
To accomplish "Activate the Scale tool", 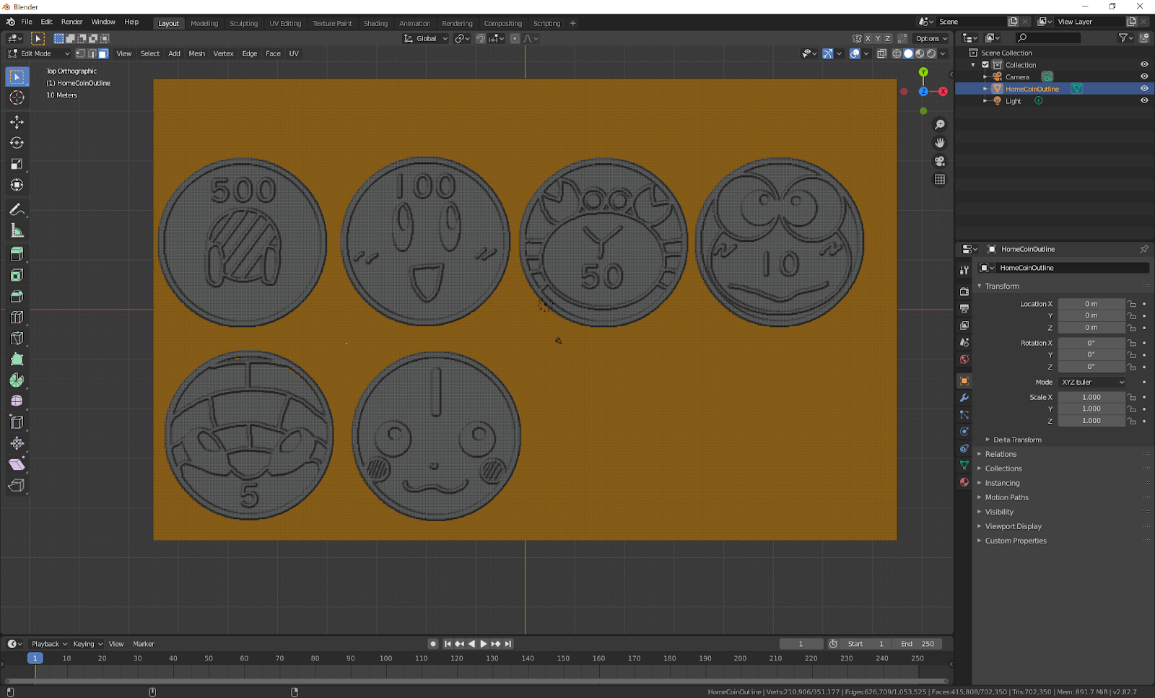I will pyautogui.click(x=17, y=164).
